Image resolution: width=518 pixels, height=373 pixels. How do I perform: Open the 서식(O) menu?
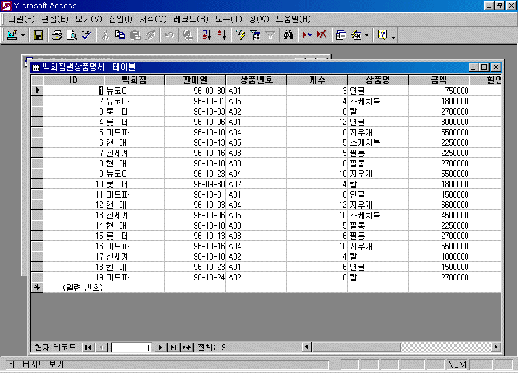[x=153, y=19]
